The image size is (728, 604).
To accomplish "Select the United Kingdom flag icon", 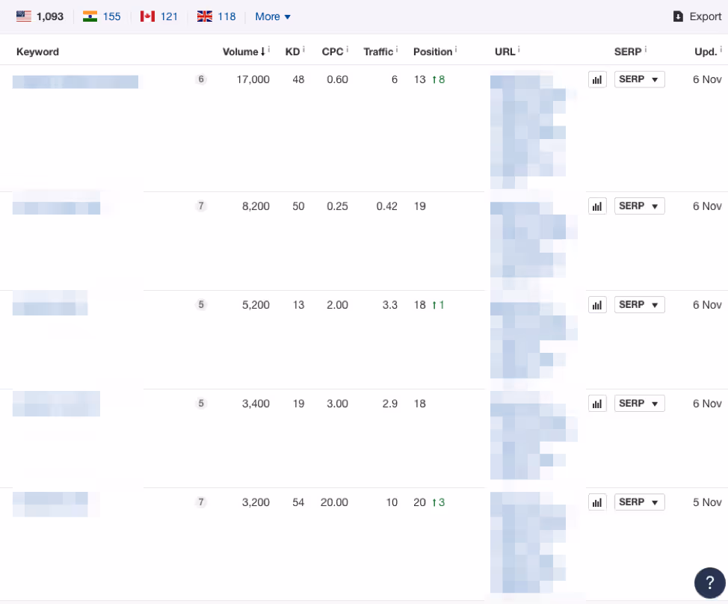I will 205,16.
